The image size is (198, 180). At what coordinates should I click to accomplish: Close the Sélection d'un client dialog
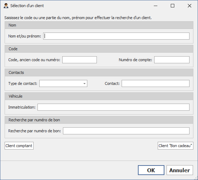click(190, 6)
